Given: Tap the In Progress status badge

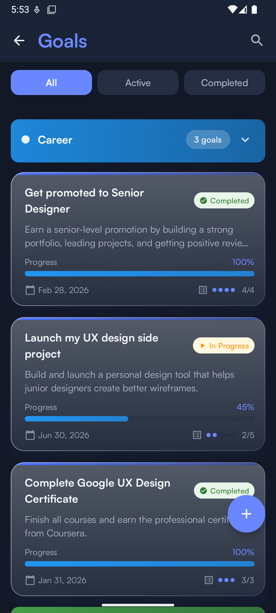Looking at the screenshot, I should pos(224,346).
